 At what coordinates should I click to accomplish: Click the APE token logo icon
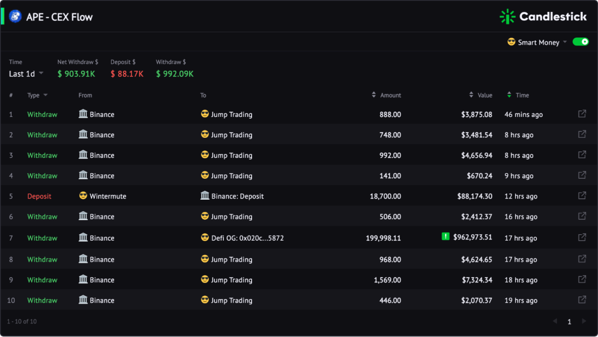15,16
